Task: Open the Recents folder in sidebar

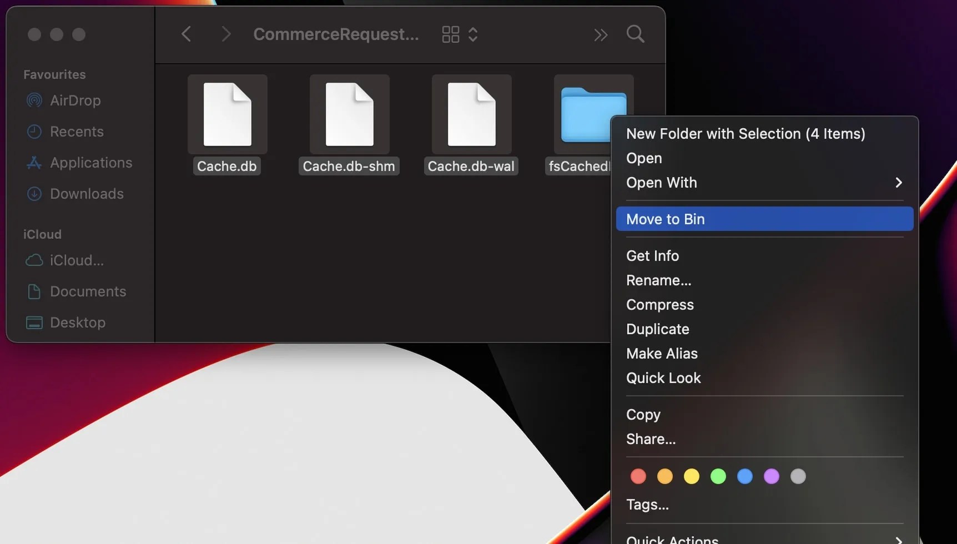Action: tap(77, 132)
